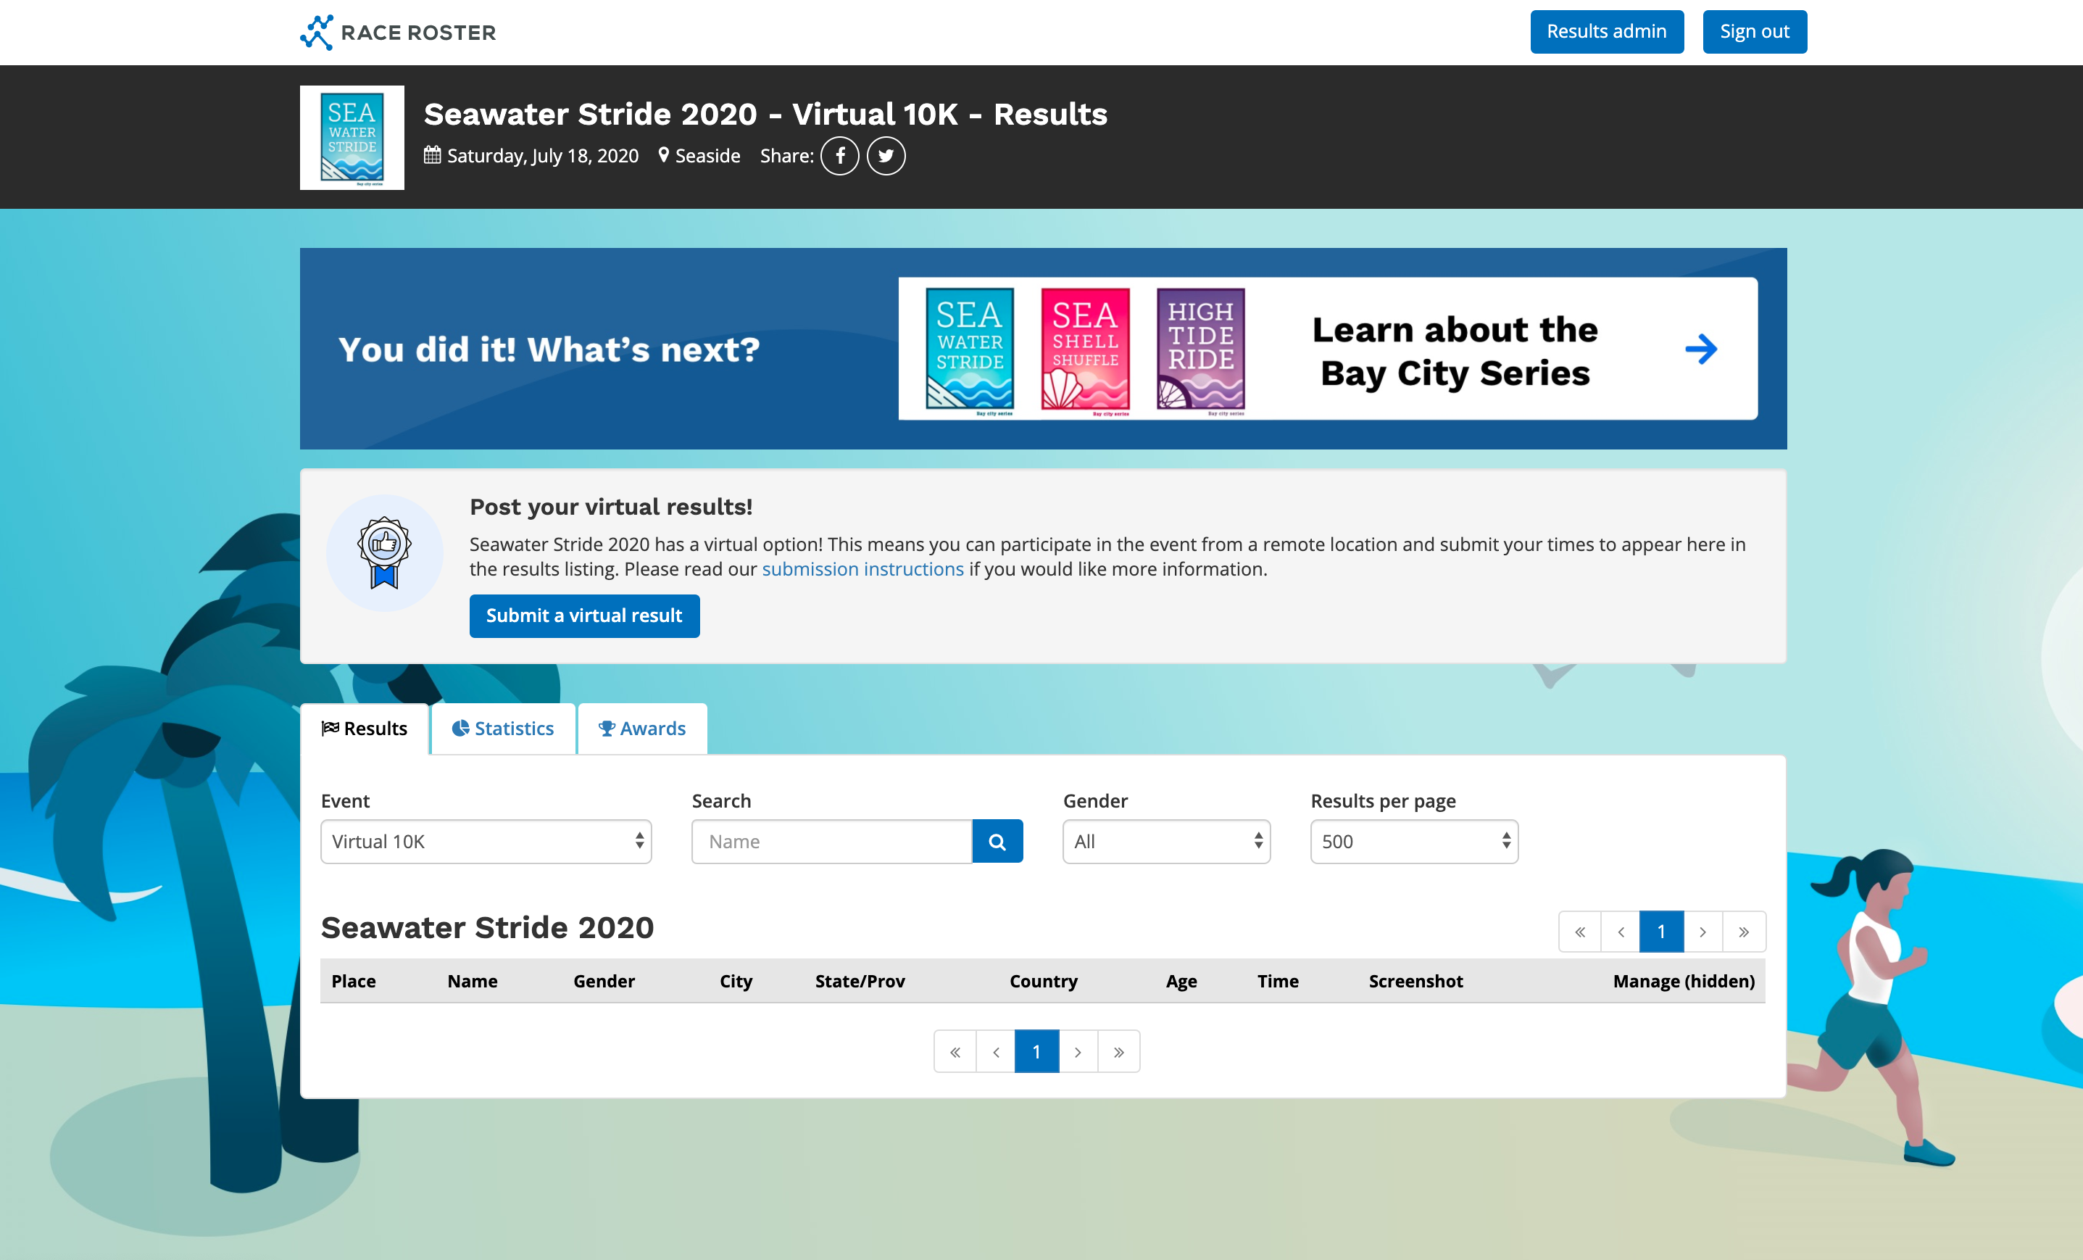
Task: Switch to the Awards tab
Action: click(642, 729)
